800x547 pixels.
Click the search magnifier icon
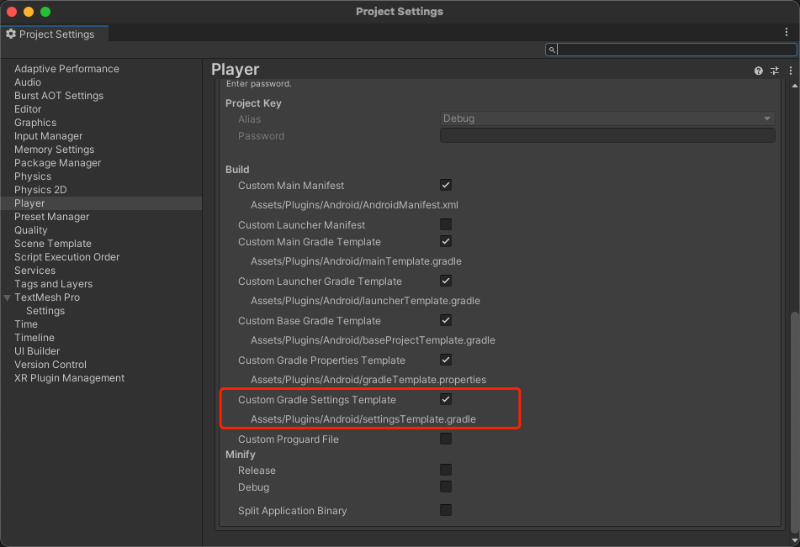(x=552, y=50)
